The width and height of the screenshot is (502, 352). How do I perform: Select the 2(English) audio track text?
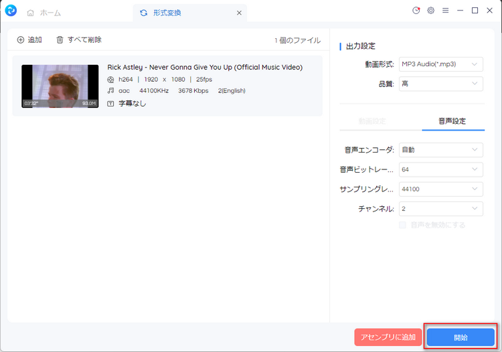(232, 90)
